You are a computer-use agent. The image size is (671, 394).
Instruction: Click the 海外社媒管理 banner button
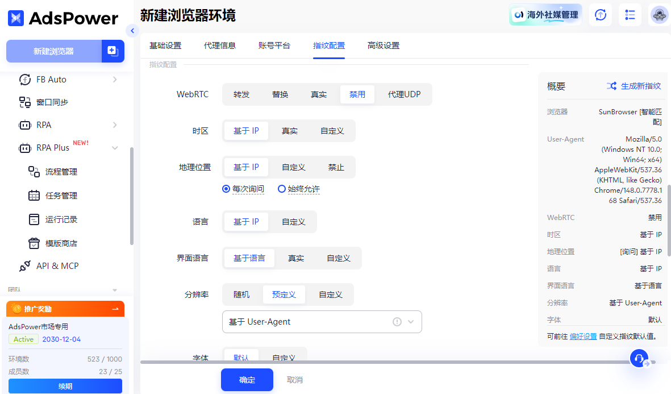(545, 15)
